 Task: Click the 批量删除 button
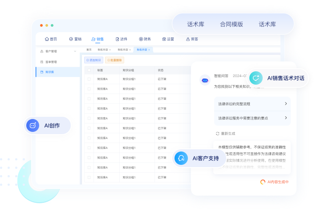[114, 60]
